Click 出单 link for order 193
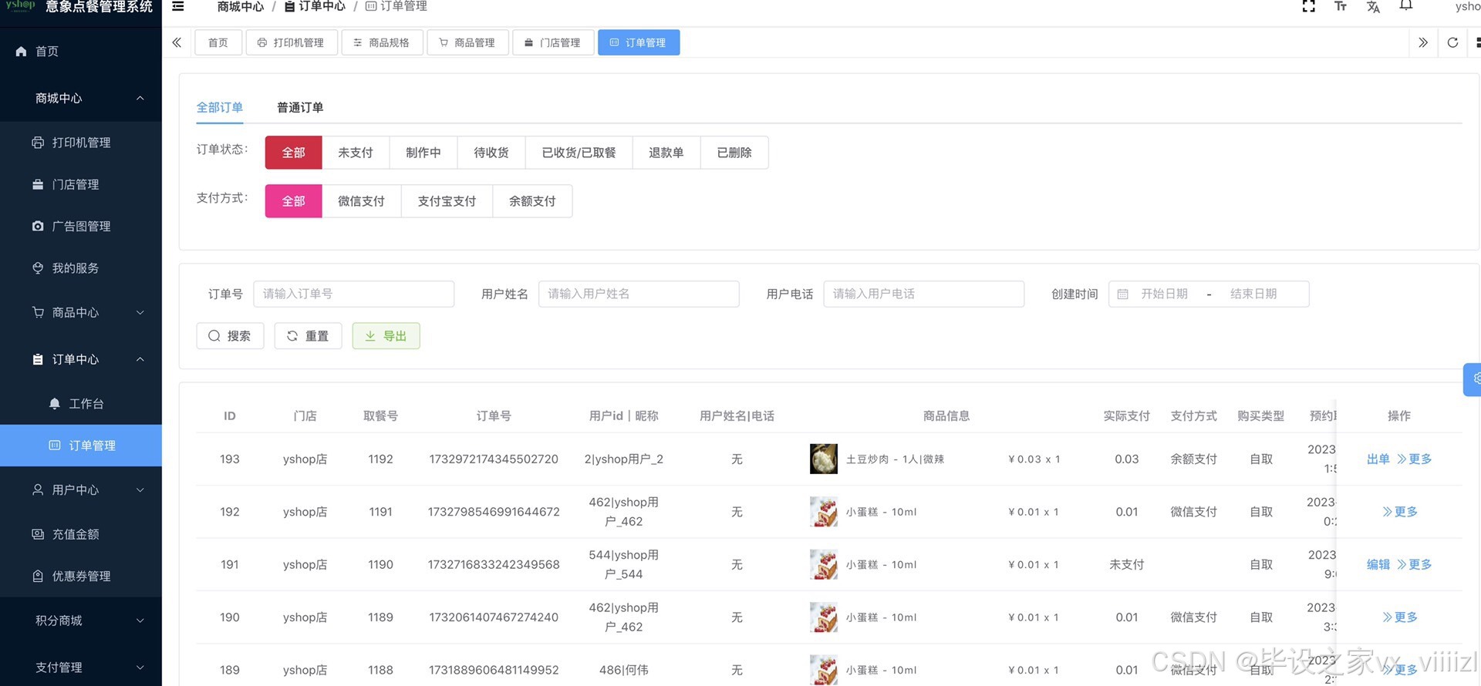The width and height of the screenshot is (1481, 686). tap(1378, 459)
